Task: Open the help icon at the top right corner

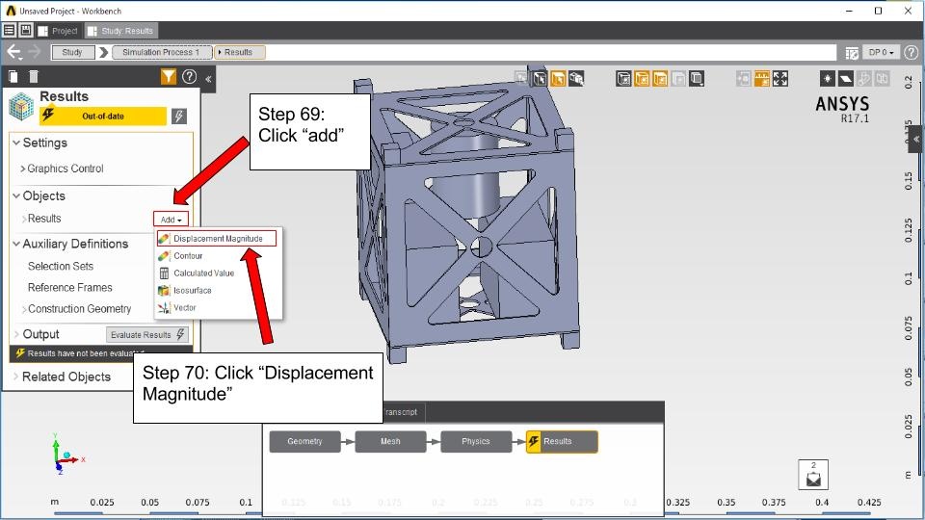Action: 912,52
